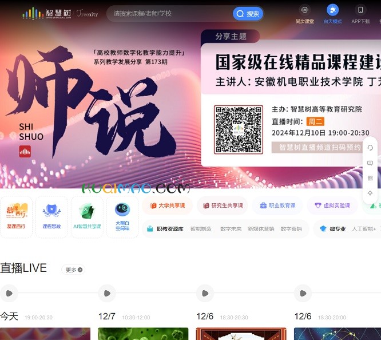Image resolution: width=381 pixels, height=340 pixels.
Task: Open the 同步课堂 icon in header
Action: point(305,14)
